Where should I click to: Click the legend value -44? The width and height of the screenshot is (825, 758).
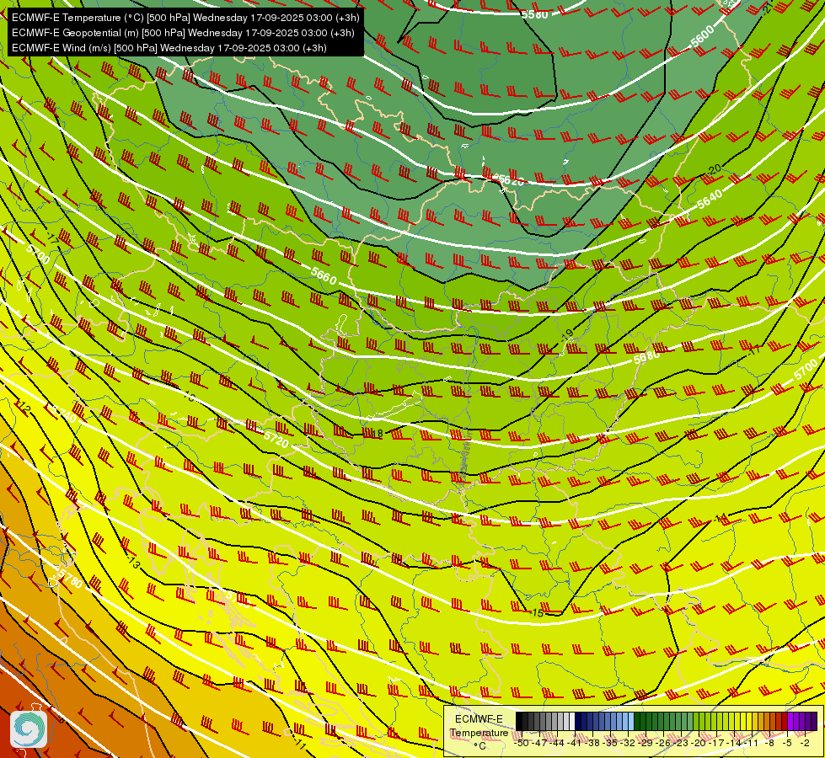point(557,743)
